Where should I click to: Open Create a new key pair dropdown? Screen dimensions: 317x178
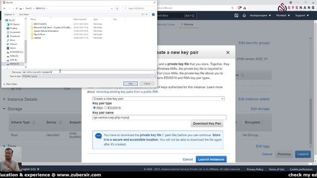(158, 99)
